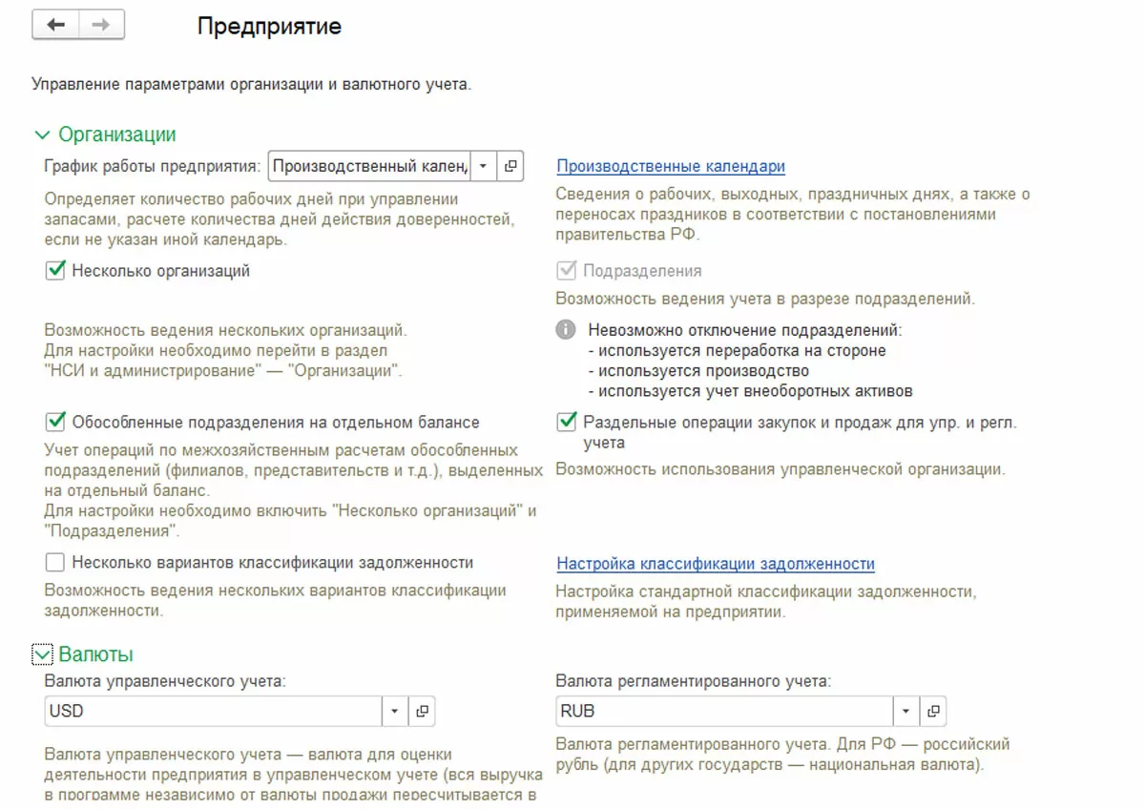This screenshot has height=809, width=1145.
Task: Collapse the Организации section
Action: coord(42,135)
